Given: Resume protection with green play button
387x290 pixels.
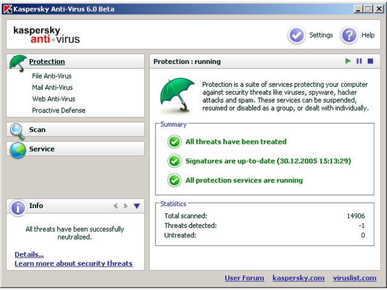Looking at the screenshot, I should pos(348,61).
